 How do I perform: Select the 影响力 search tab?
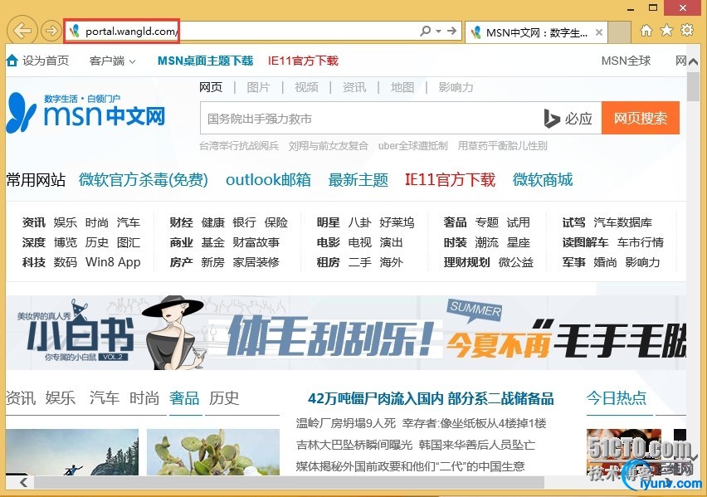click(456, 87)
